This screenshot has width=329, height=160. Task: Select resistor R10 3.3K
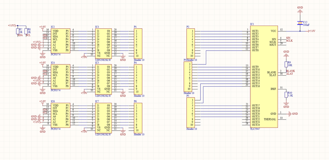[x=286, y=95]
